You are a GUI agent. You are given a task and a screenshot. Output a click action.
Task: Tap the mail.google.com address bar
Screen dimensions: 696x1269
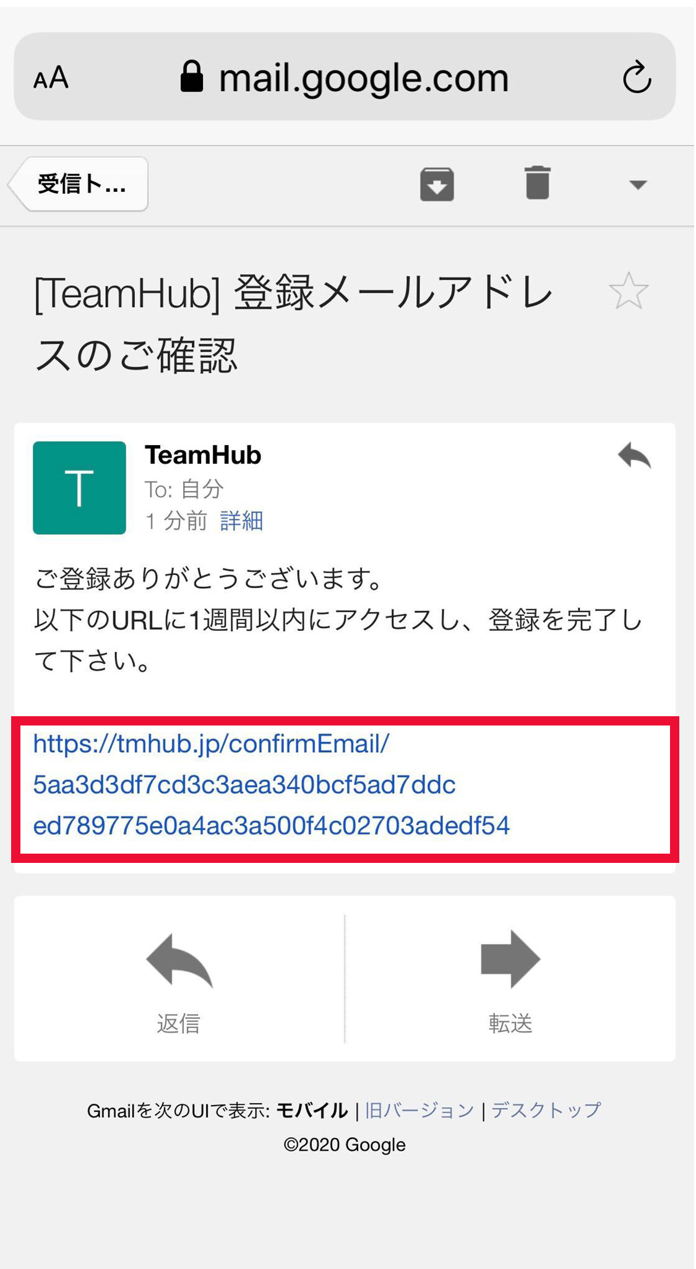coord(345,77)
